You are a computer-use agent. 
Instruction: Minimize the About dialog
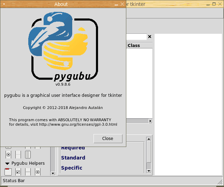click(x=116, y=5)
